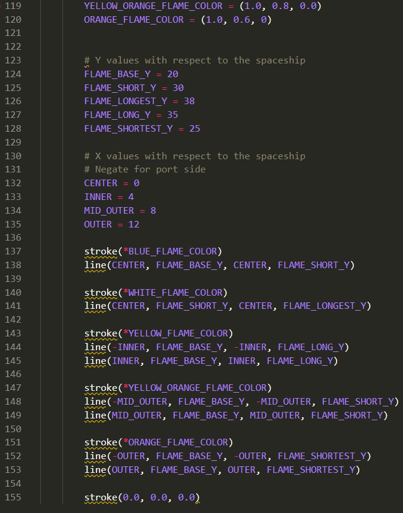Click comment '# Y values with respect to the spaceship'
This screenshot has width=403, height=513.
195,60
